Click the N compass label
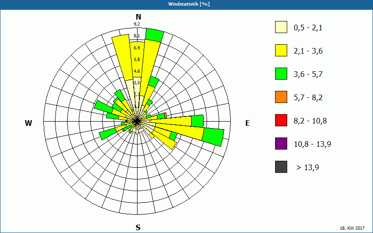 (x=138, y=17)
